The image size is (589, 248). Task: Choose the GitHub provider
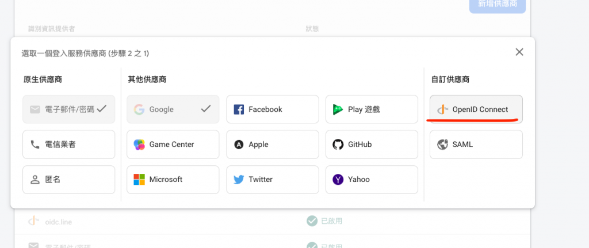click(372, 144)
